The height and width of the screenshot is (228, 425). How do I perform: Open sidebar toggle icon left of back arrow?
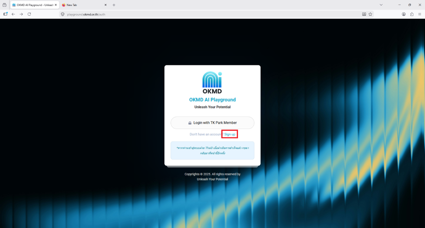[5, 14]
